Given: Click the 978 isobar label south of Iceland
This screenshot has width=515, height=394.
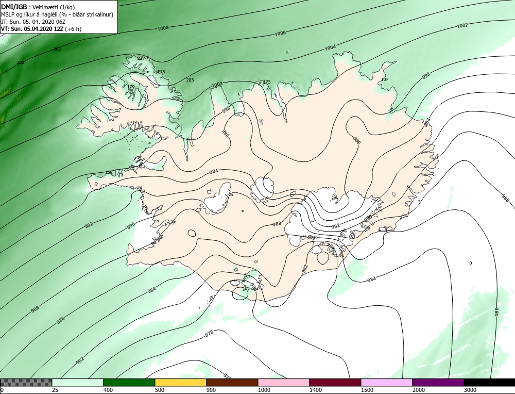Looking at the screenshot, I should tap(209, 335).
